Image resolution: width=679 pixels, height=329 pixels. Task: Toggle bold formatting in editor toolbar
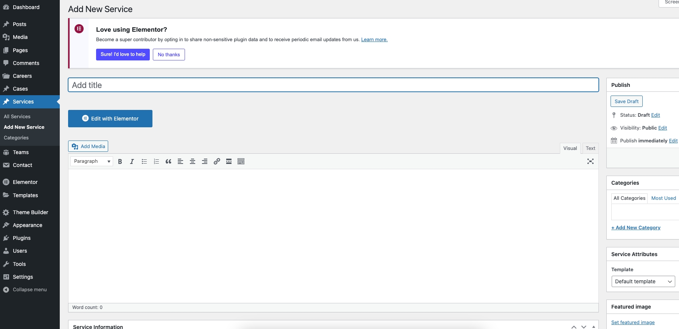[120, 162]
